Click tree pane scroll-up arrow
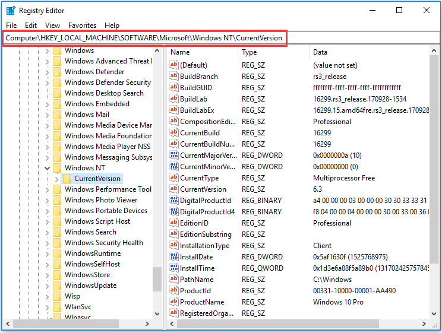Viewport: 442px width, 333px height. coord(157,50)
